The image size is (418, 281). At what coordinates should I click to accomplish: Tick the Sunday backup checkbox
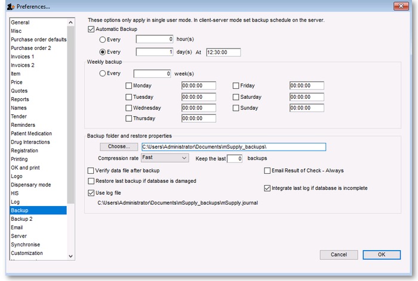[x=236, y=108]
